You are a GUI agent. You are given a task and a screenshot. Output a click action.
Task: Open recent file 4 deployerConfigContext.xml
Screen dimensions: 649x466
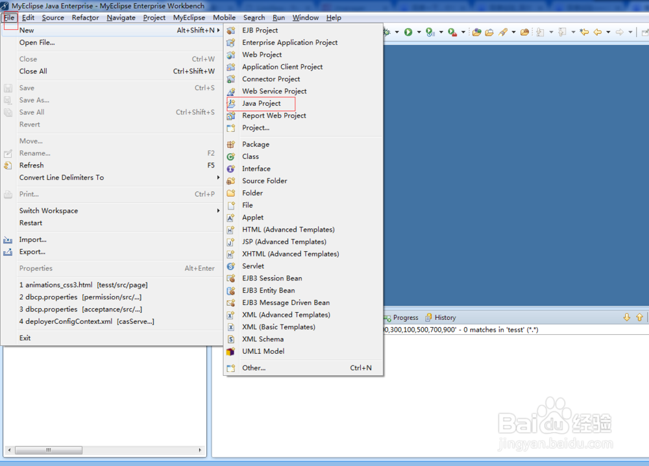(x=112, y=321)
